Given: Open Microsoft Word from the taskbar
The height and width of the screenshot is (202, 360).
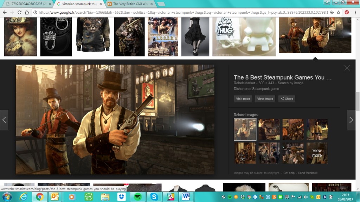Looking at the screenshot, I should coord(186,197).
